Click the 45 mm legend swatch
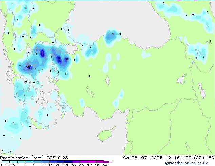 click(x=100, y=162)
